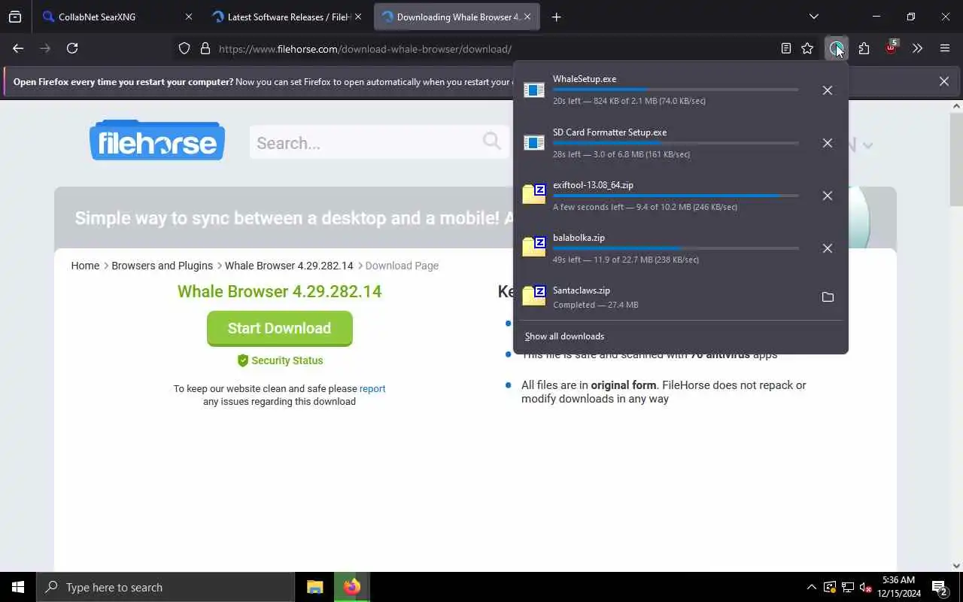Screen dimensions: 963x602
Task: Open Firefox View icon in tab bar
Action: pos(15,17)
